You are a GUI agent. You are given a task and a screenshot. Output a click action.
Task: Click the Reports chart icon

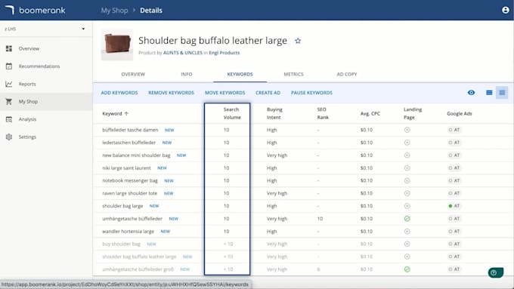coord(9,84)
